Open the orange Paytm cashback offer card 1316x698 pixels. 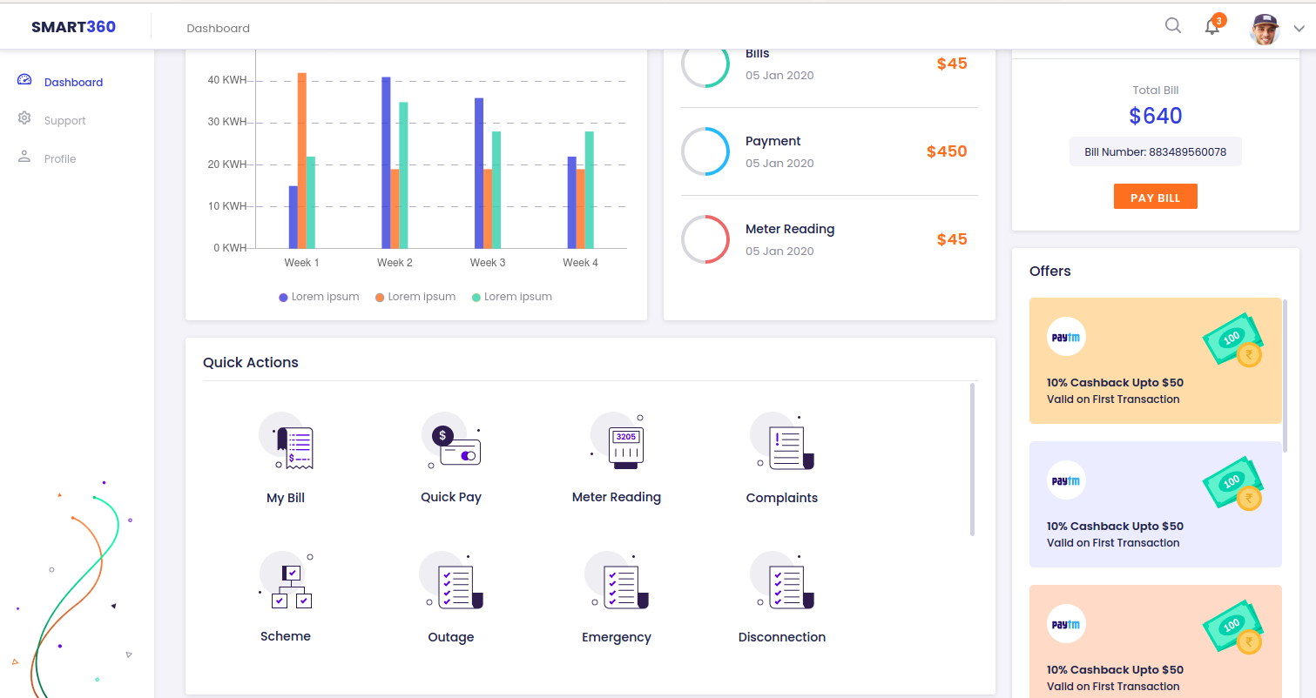[1156, 360]
